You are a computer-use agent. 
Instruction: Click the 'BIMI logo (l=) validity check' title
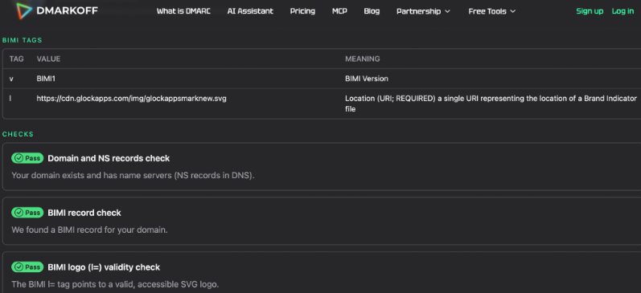click(x=104, y=267)
